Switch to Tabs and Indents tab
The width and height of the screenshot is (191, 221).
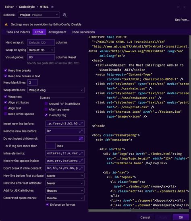coord(18,32)
